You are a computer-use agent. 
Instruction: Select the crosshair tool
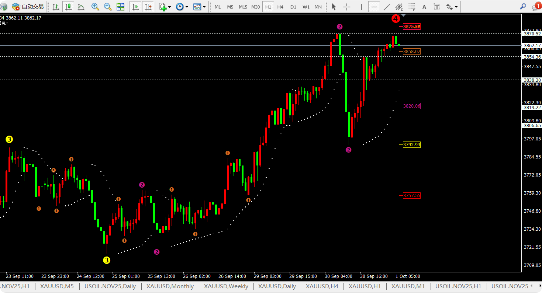tap(347, 7)
